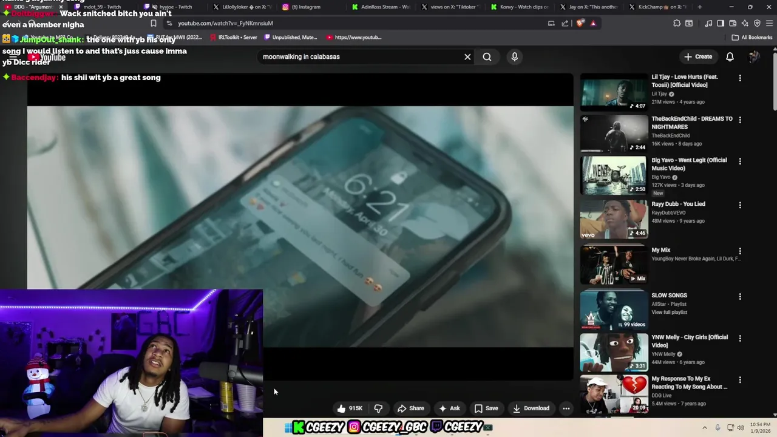This screenshot has width=777, height=437.
Task: Start voice search with the microphone icon
Action: pyautogui.click(x=514, y=56)
